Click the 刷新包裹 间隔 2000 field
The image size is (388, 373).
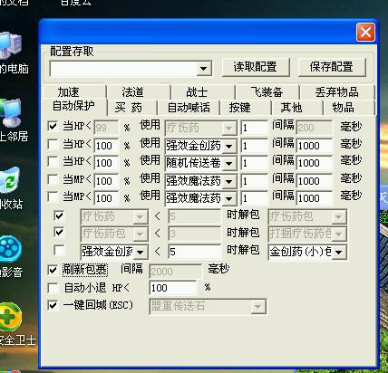175,272
